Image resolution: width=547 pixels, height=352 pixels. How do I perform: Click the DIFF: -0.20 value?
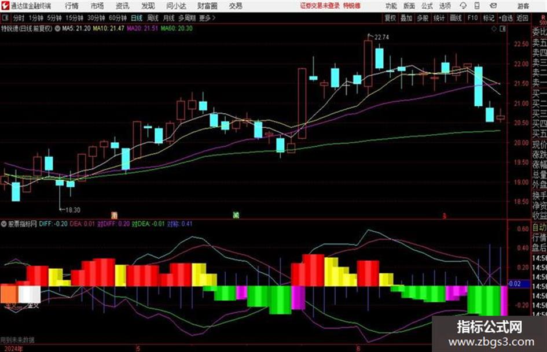pyautogui.click(x=53, y=224)
